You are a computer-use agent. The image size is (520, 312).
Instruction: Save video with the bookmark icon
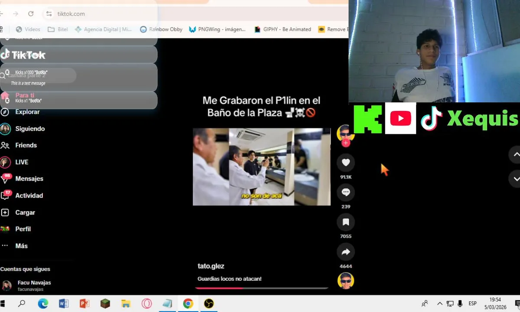coord(346,222)
